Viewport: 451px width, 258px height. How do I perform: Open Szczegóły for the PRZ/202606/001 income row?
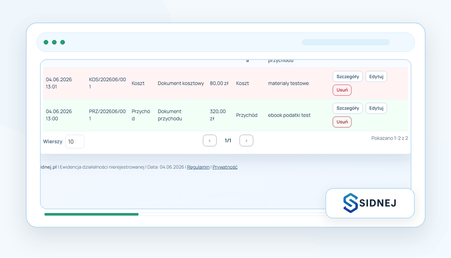click(347, 108)
